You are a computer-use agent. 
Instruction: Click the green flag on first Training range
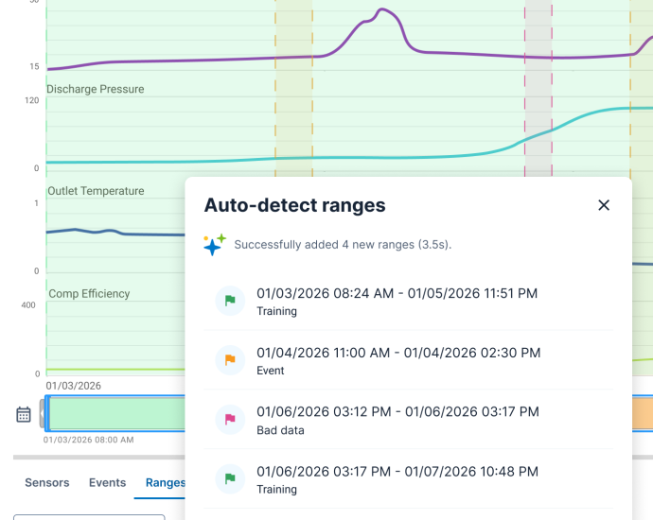click(230, 301)
